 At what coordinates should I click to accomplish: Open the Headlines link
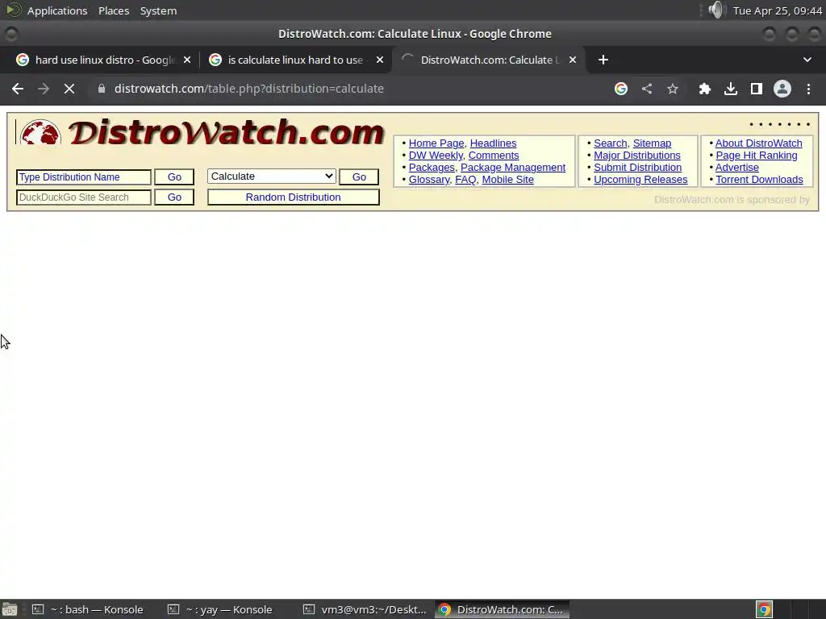(x=493, y=143)
